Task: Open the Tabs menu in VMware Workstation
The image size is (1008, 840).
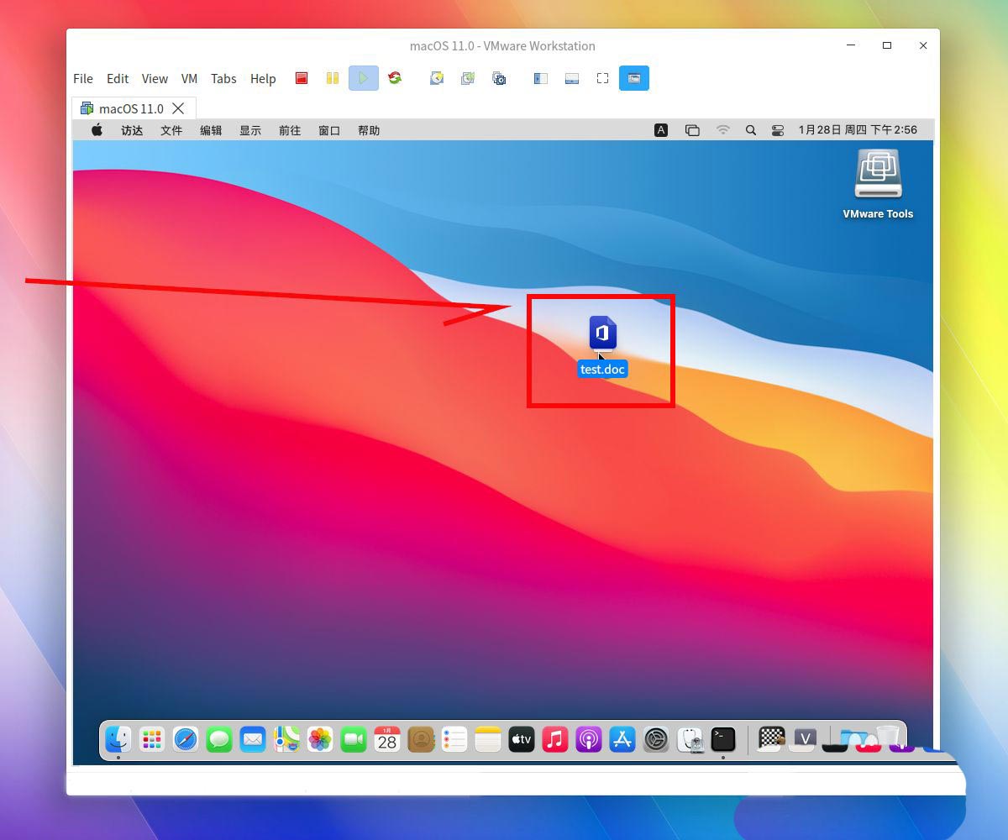Action: click(x=223, y=78)
